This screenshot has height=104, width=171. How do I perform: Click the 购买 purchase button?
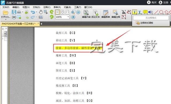pos(152,2)
